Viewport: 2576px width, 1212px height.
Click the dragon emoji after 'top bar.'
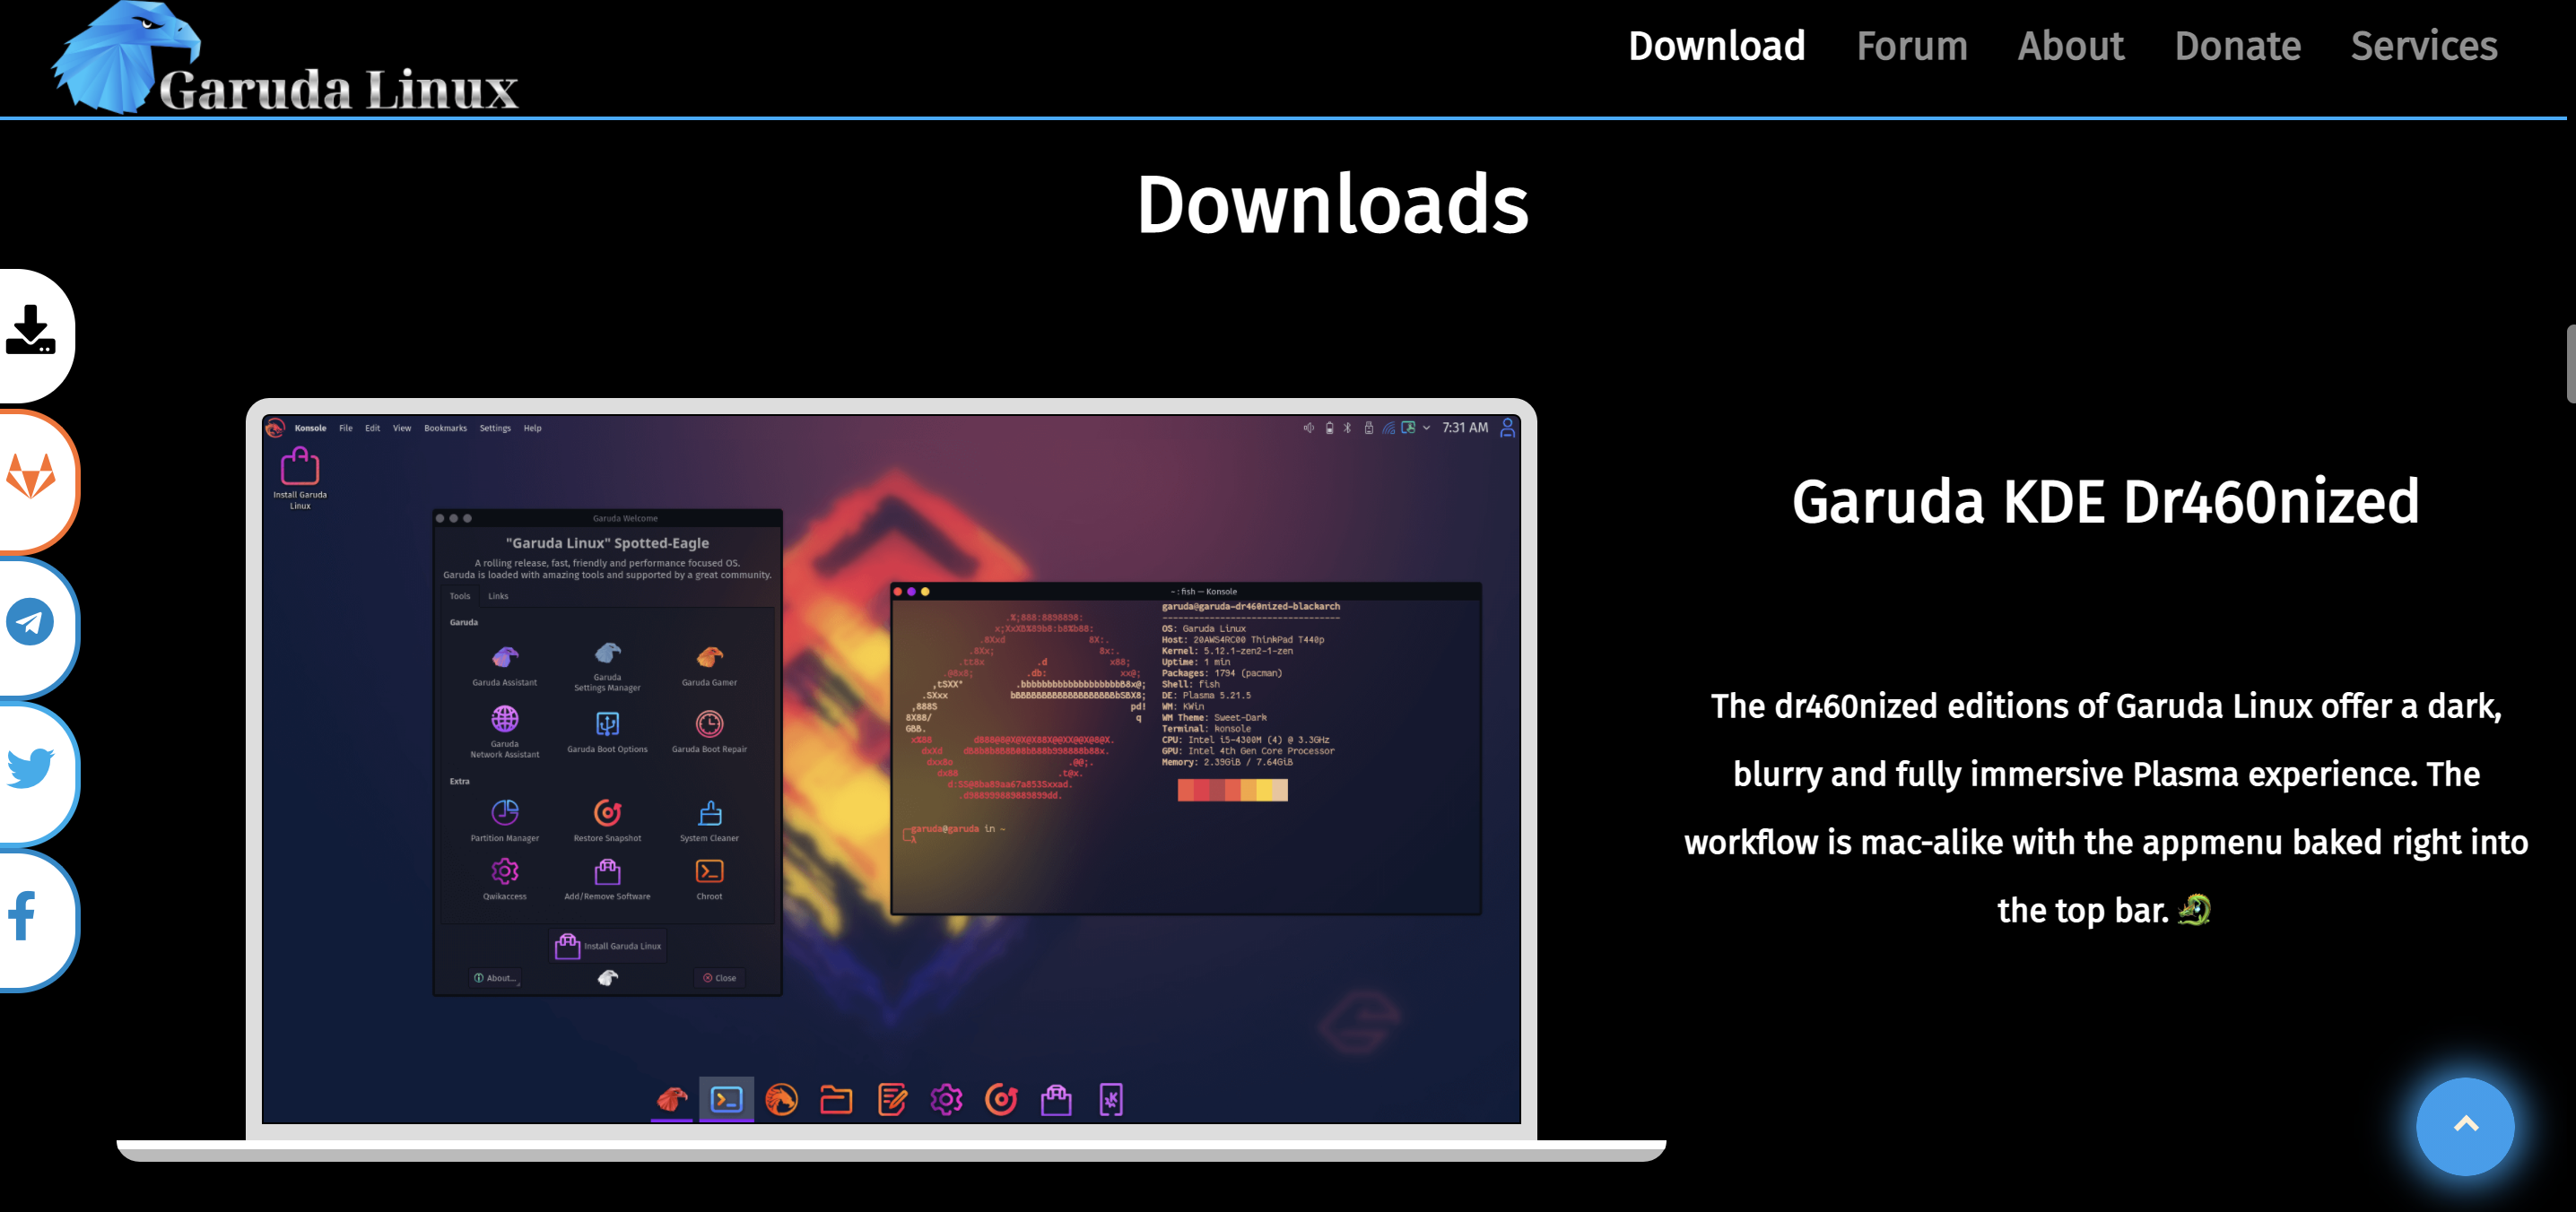(2194, 909)
